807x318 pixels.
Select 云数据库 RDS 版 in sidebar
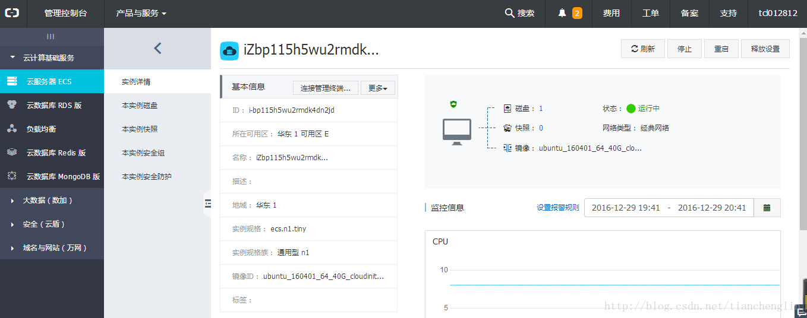click(x=52, y=105)
